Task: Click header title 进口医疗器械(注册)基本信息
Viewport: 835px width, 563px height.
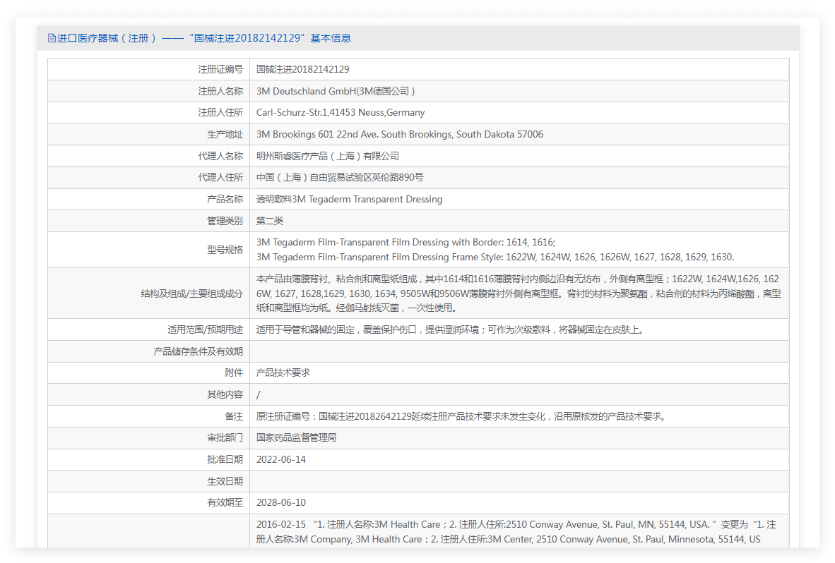Action: coord(204,38)
